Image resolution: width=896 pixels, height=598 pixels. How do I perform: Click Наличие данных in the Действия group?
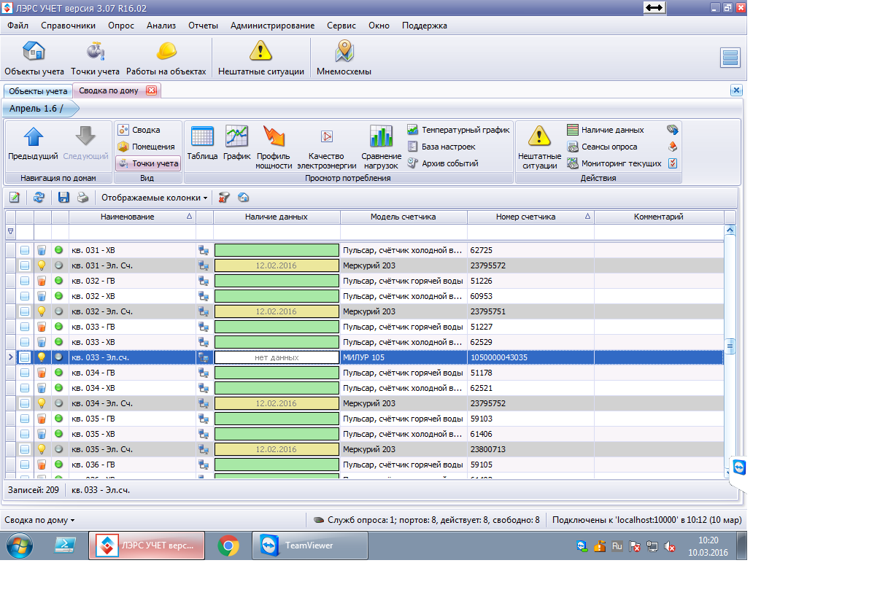[606, 130]
